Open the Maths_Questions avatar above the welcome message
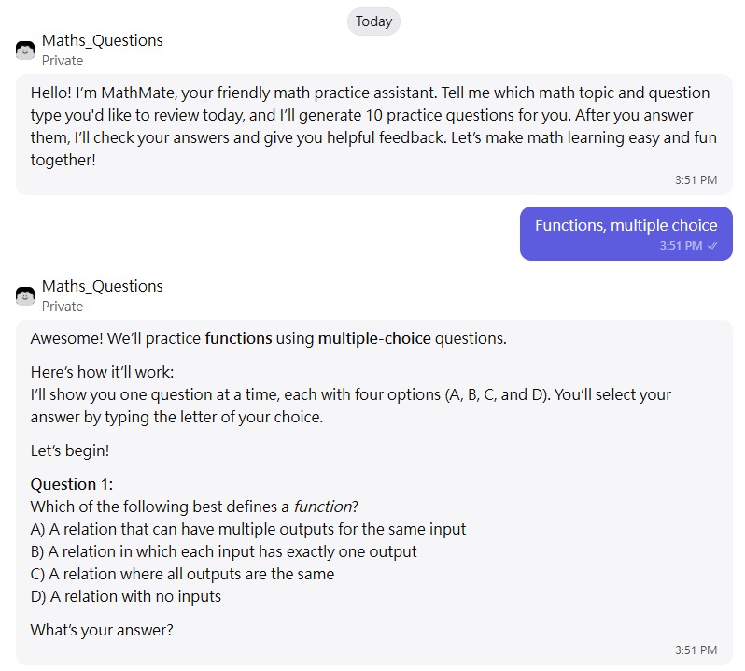 25,50
